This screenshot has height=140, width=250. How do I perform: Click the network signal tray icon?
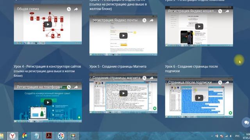[226, 136]
